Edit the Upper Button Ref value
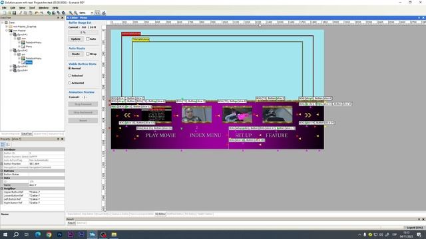Screen dimensions: 426x239 pyautogui.click(x=47, y=192)
